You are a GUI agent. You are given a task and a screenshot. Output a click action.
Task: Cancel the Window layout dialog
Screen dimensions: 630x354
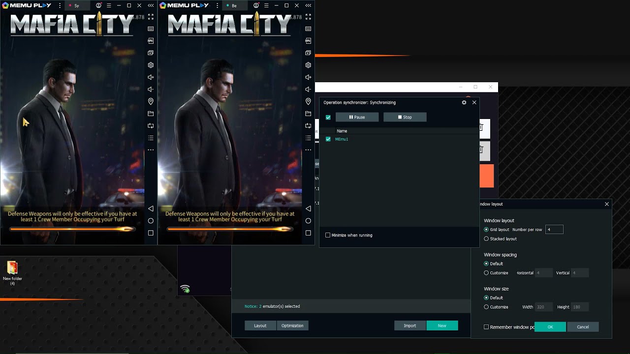click(x=583, y=327)
